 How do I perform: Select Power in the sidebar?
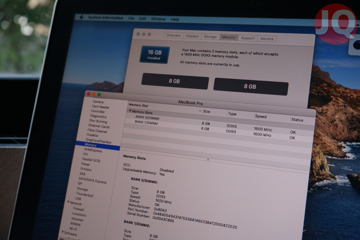tap(85, 164)
